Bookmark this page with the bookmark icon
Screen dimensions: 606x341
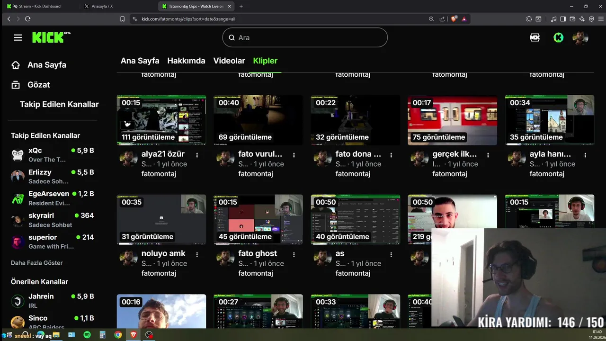[122, 19]
